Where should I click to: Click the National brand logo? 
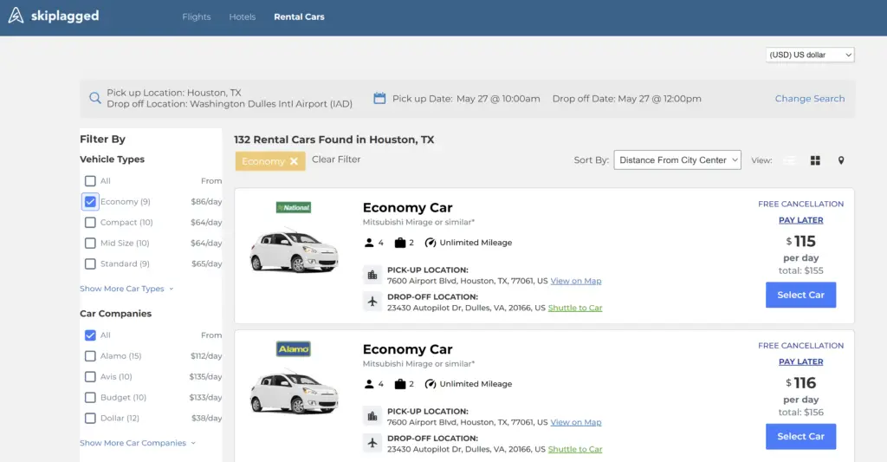click(x=294, y=207)
